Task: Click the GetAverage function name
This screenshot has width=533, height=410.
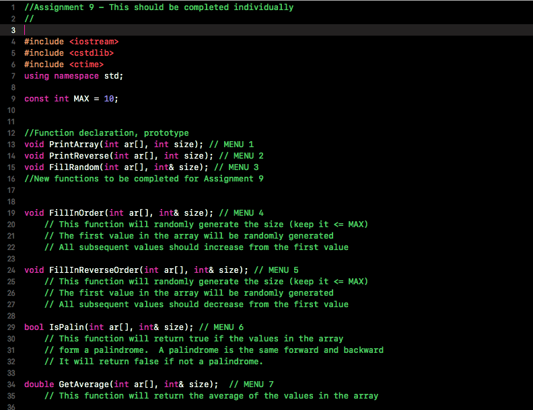Action: click(x=83, y=384)
